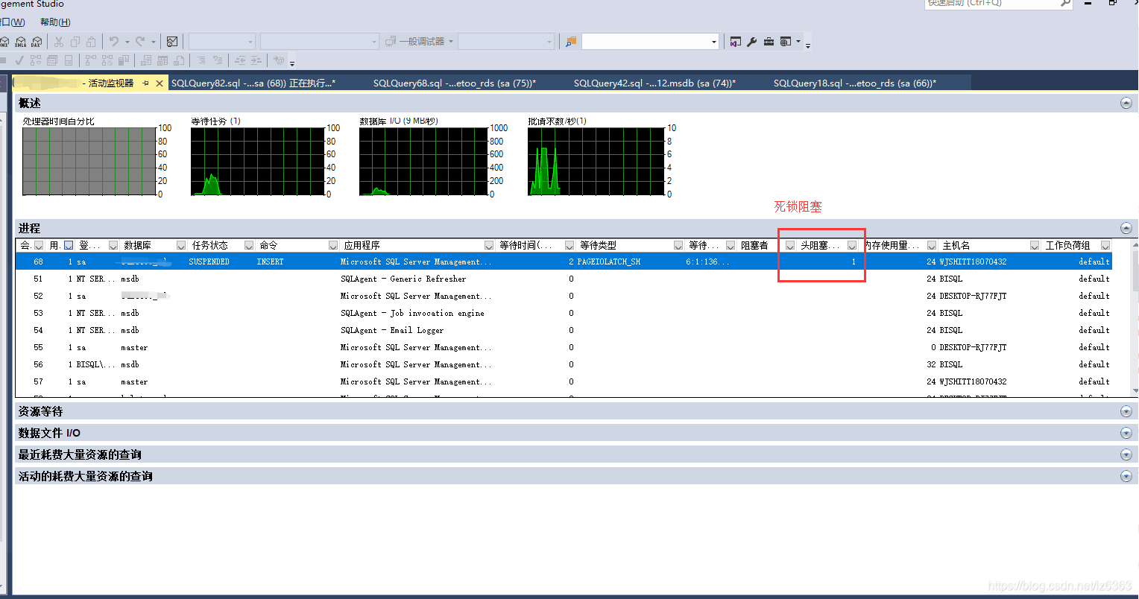This screenshot has width=1139, height=599.
Task: Click the Copy icon in toolbar
Action: (x=75, y=42)
